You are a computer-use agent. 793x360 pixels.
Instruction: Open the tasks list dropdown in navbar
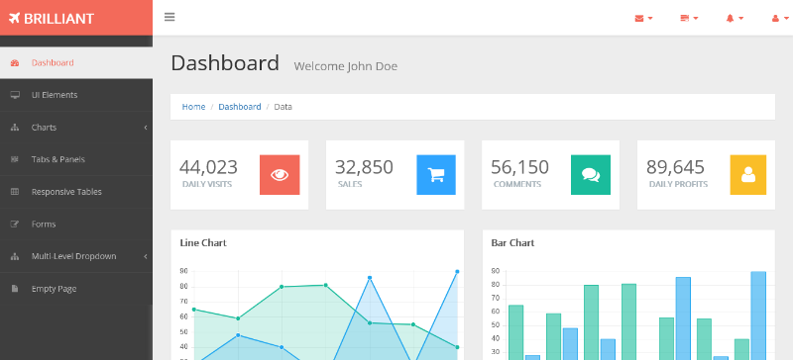pos(689,18)
